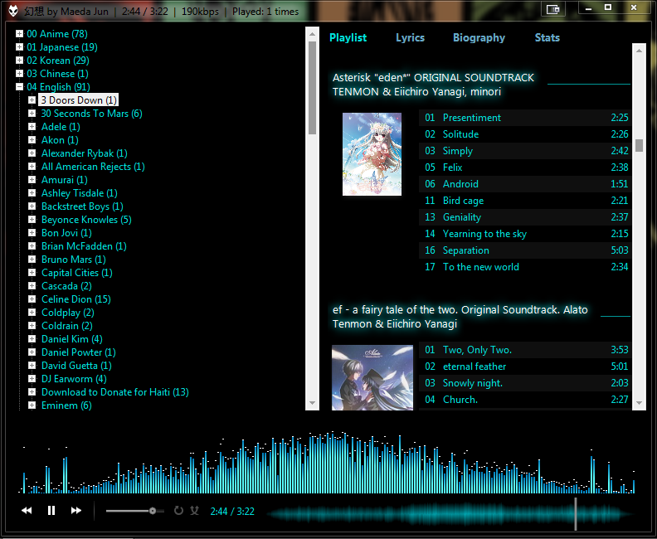Click the 2:44 / 3:22 time display
Screen dimensions: 657x539
[232, 512]
